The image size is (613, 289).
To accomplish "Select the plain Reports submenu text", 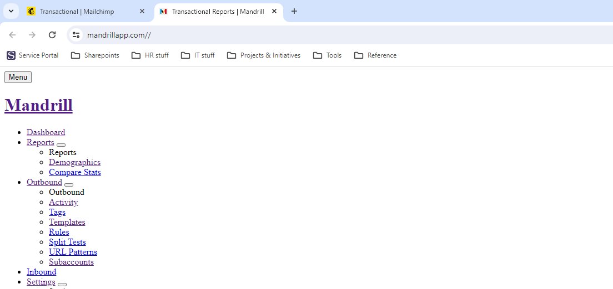I will click(63, 152).
